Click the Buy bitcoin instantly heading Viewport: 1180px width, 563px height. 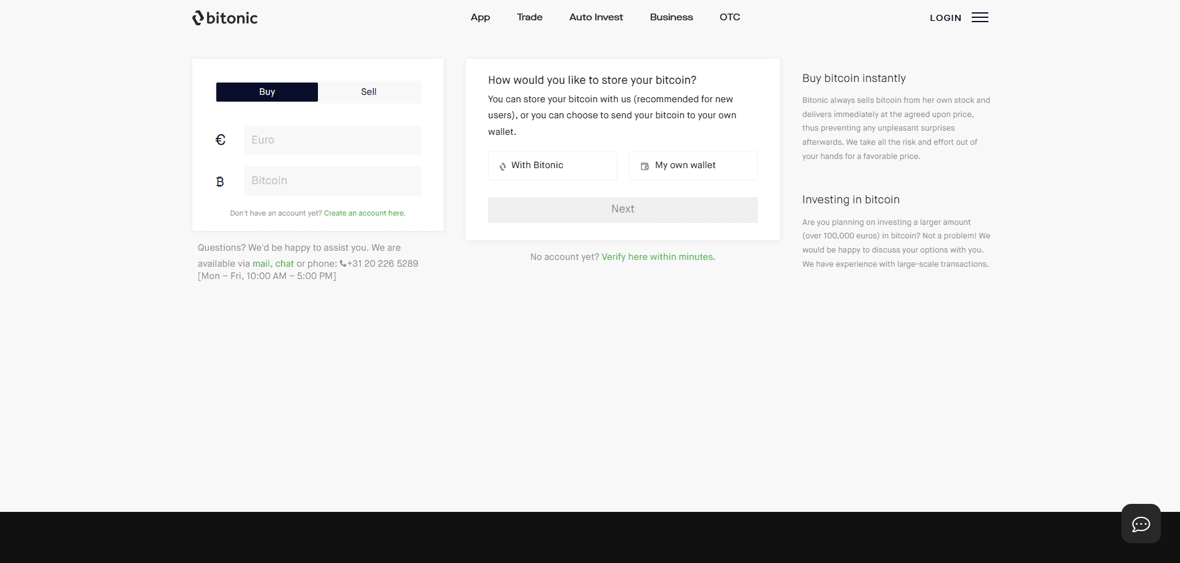click(854, 79)
